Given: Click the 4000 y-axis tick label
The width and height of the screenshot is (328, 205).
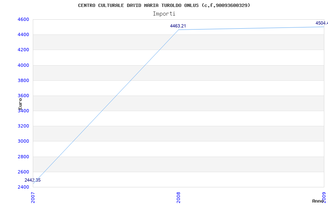Looking at the screenshot, I should pos(23,65).
